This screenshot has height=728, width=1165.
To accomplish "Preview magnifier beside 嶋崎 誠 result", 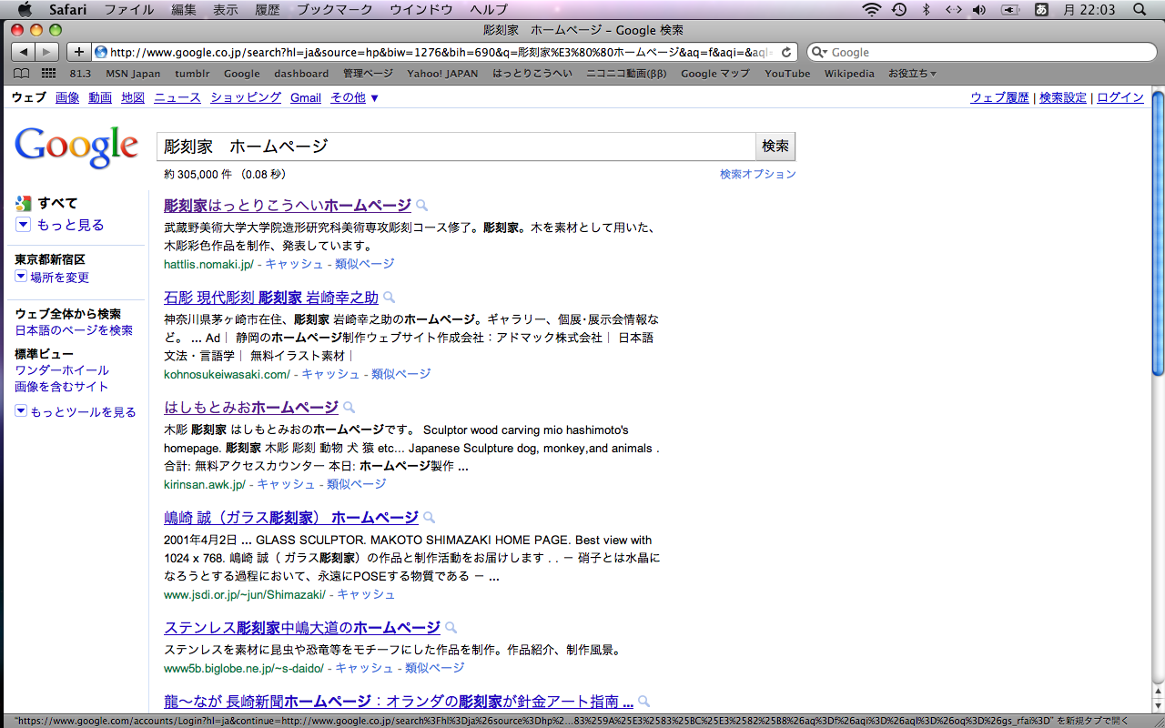I will [x=429, y=518].
